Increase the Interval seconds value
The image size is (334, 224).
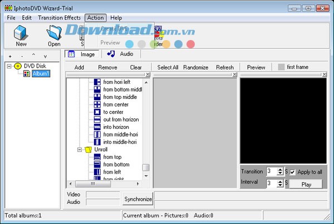[x=280, y=181]
